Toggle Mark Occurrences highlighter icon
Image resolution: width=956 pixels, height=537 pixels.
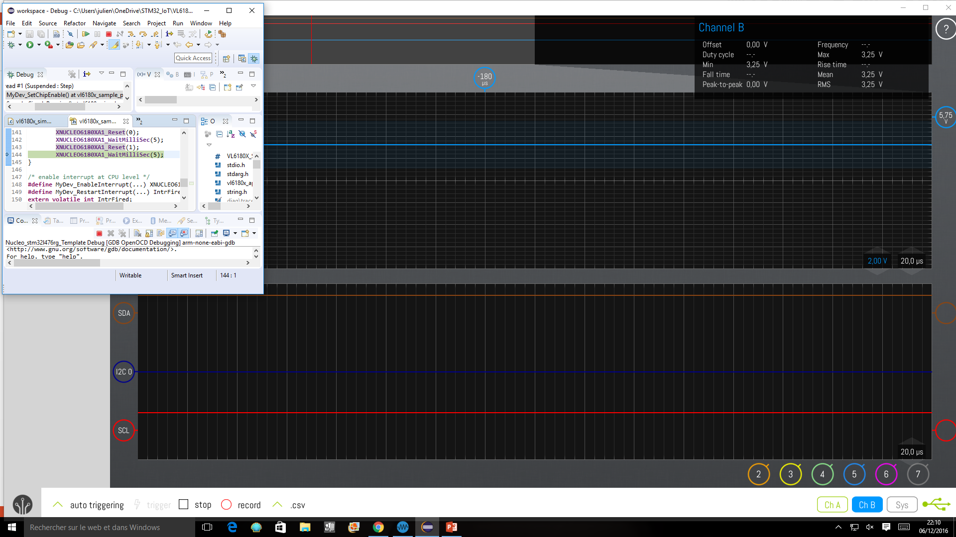(x=114, y=45)
